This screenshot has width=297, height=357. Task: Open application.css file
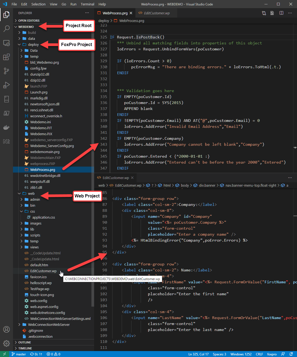click(x=54, y=217)
